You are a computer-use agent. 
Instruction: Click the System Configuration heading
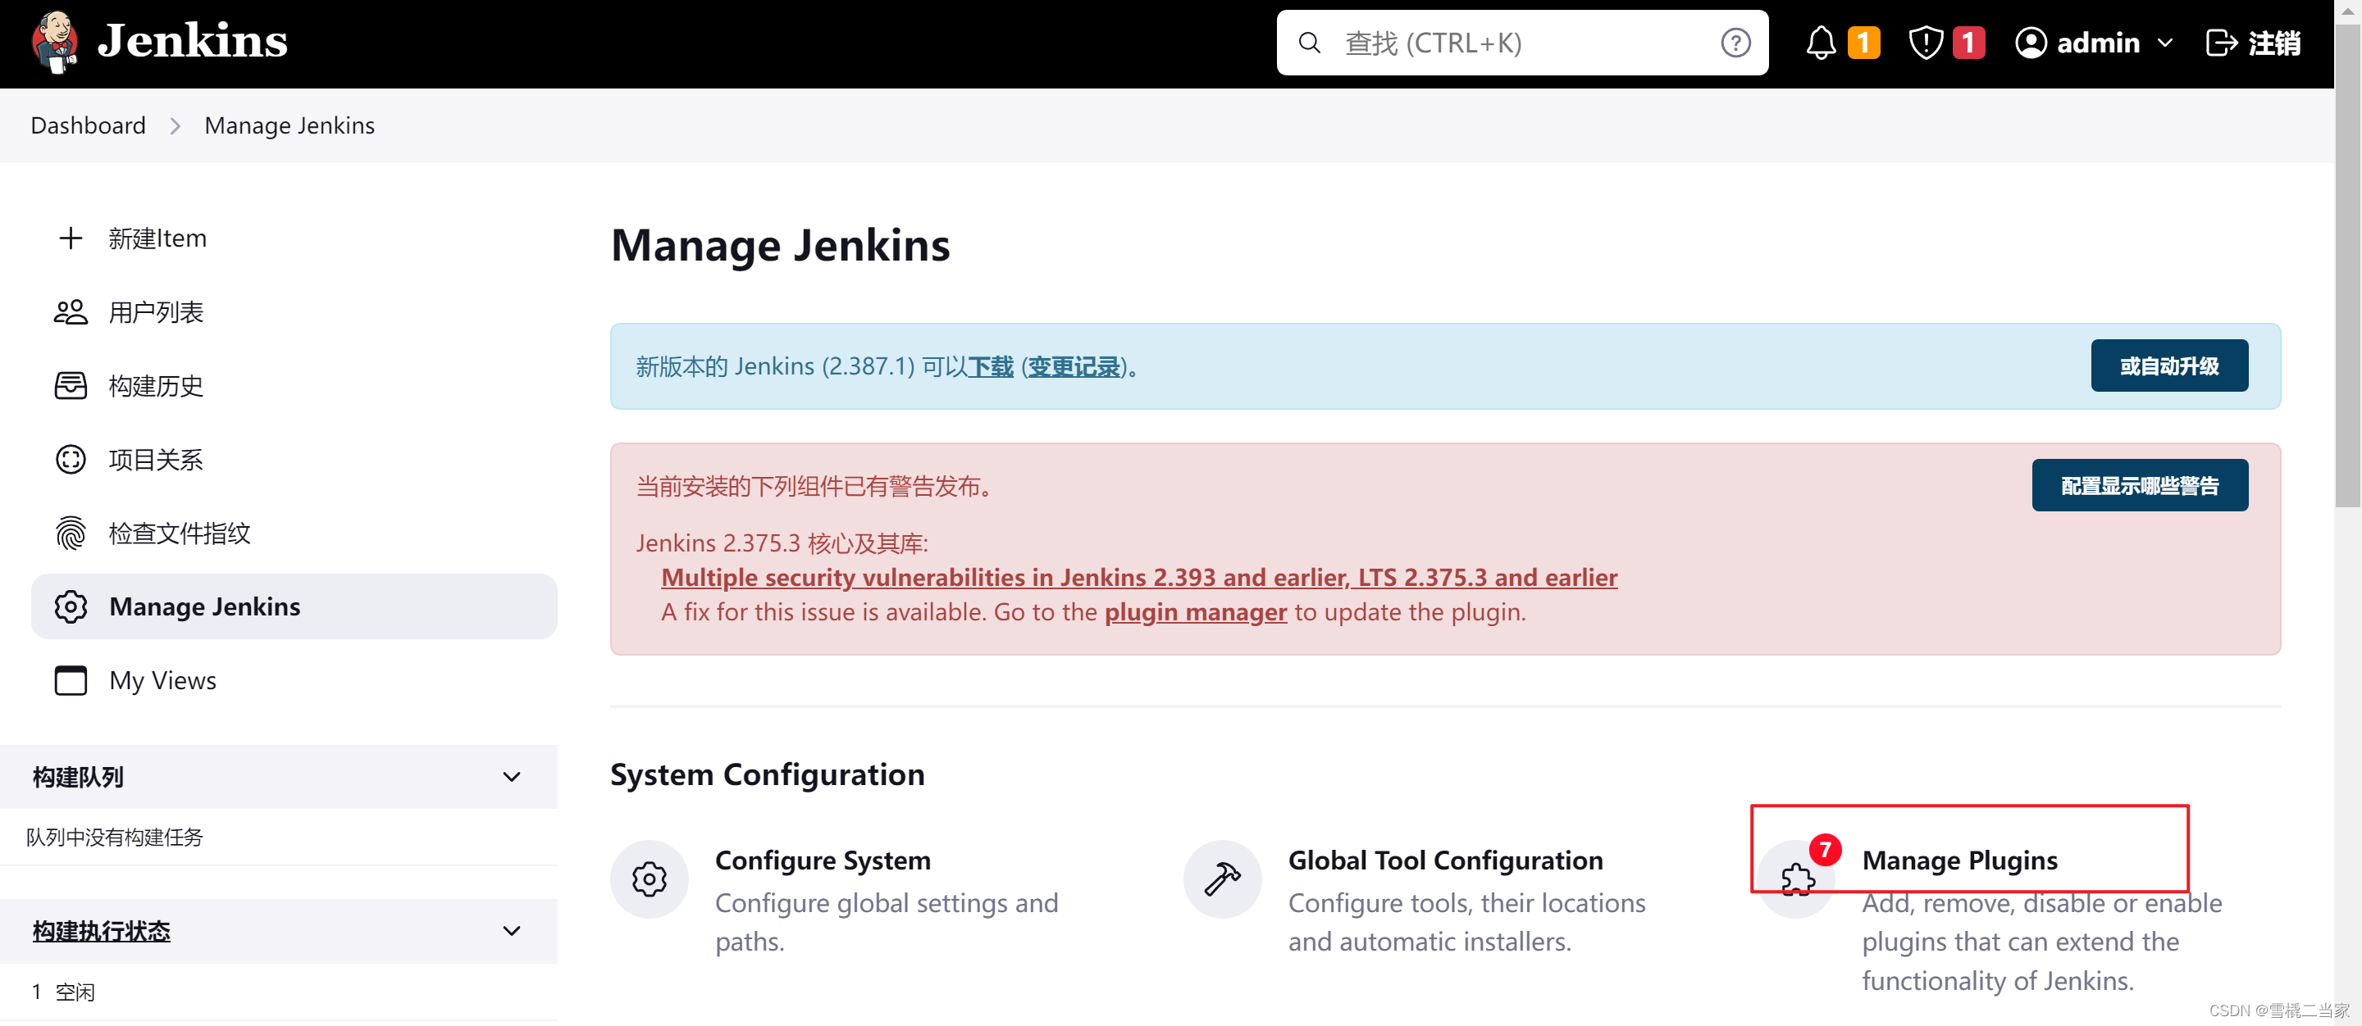pos(768,775)
